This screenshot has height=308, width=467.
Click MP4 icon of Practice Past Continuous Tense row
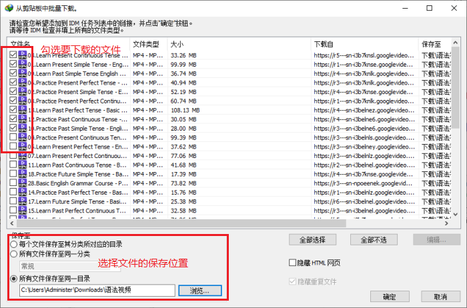pyautogui.click(x=22, y=119)
